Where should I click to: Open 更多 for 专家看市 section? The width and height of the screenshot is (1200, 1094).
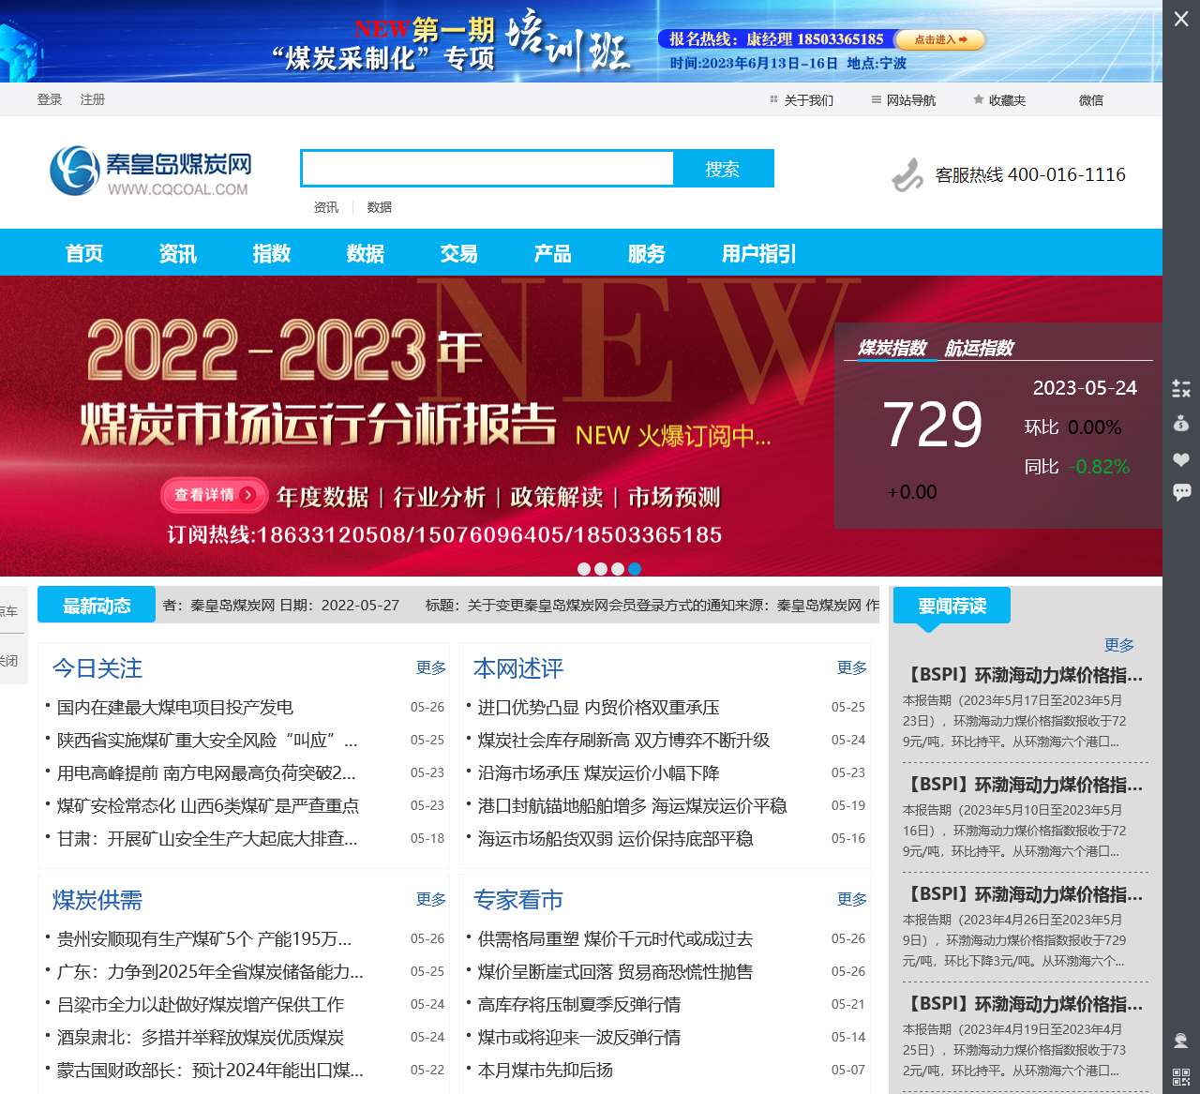click(852, 899)
